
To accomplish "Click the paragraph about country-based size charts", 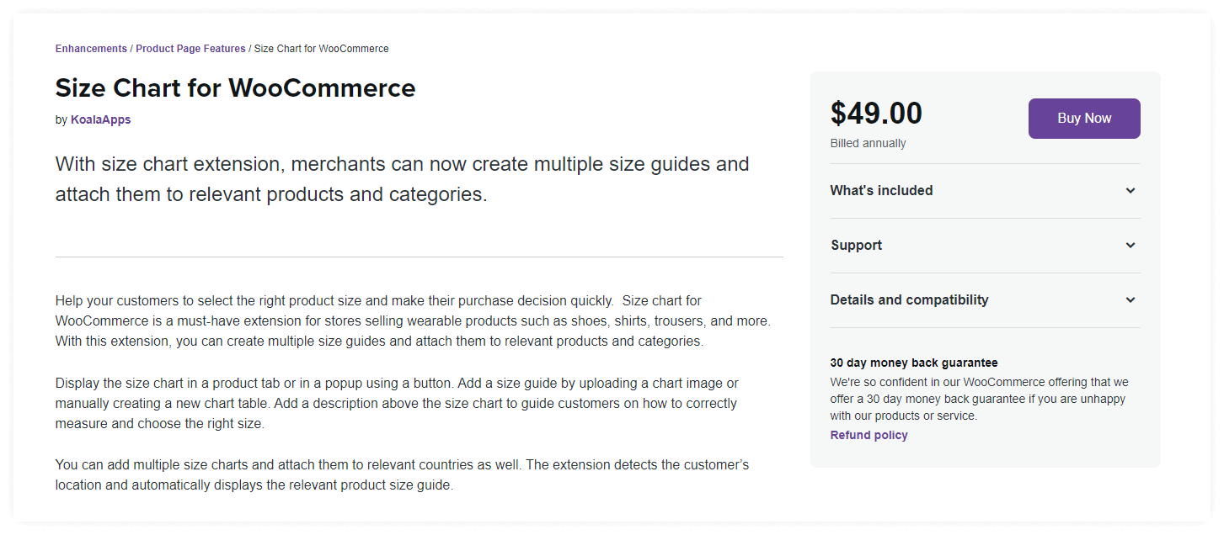I will pos(402,474).
